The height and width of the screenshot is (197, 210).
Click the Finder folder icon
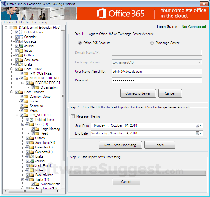coord(26,101)
